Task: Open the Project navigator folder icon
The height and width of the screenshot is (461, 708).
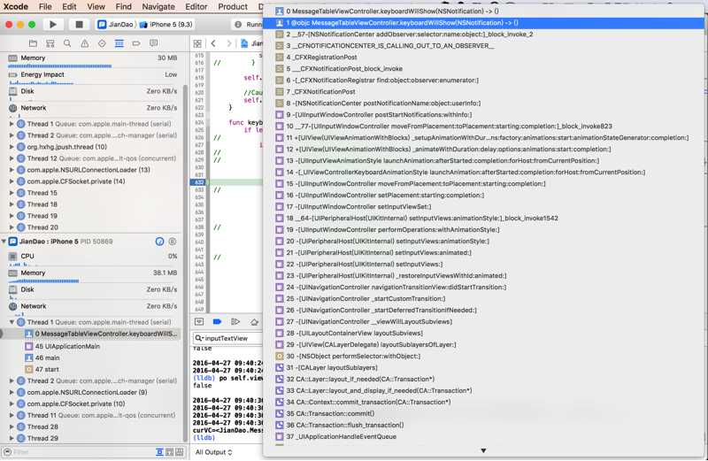Action: (x=33, y=43)
